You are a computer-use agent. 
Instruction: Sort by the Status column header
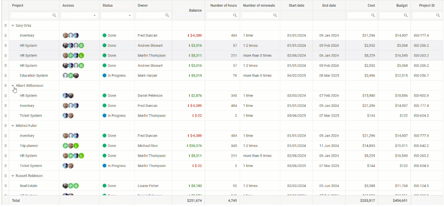click(107, 5)
